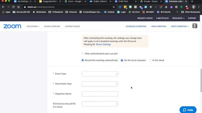Open the @DvilleIT bookmark
202x113 pixels.
148,12
